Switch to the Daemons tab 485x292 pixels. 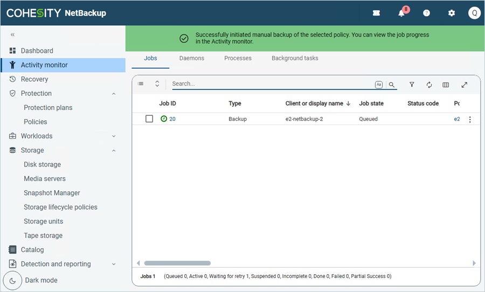click(191, 58)
